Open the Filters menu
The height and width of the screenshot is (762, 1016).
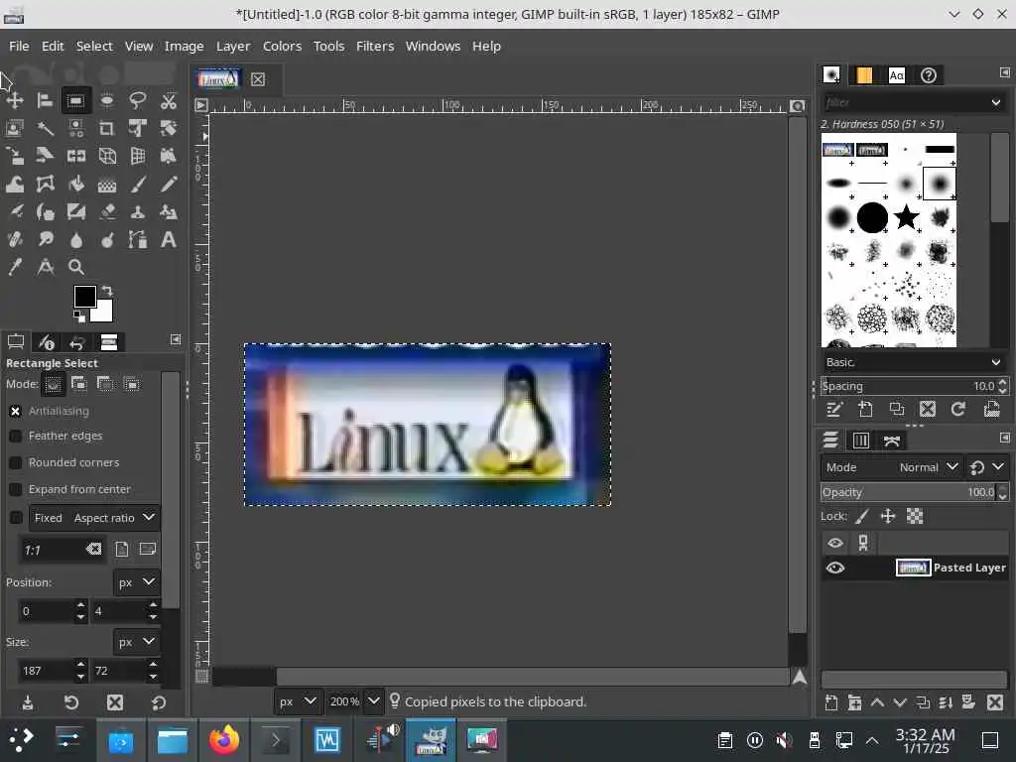tap(375, 46)
